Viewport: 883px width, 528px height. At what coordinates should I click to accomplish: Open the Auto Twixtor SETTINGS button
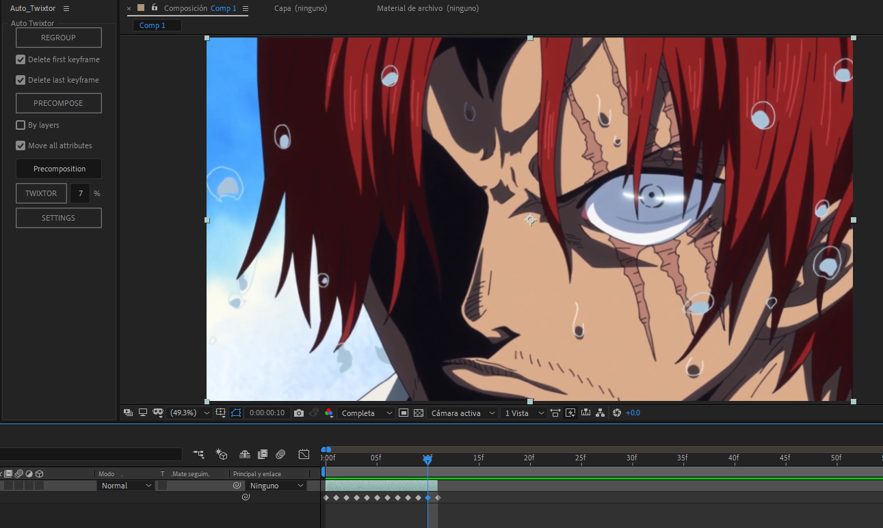tap(59, 218)
